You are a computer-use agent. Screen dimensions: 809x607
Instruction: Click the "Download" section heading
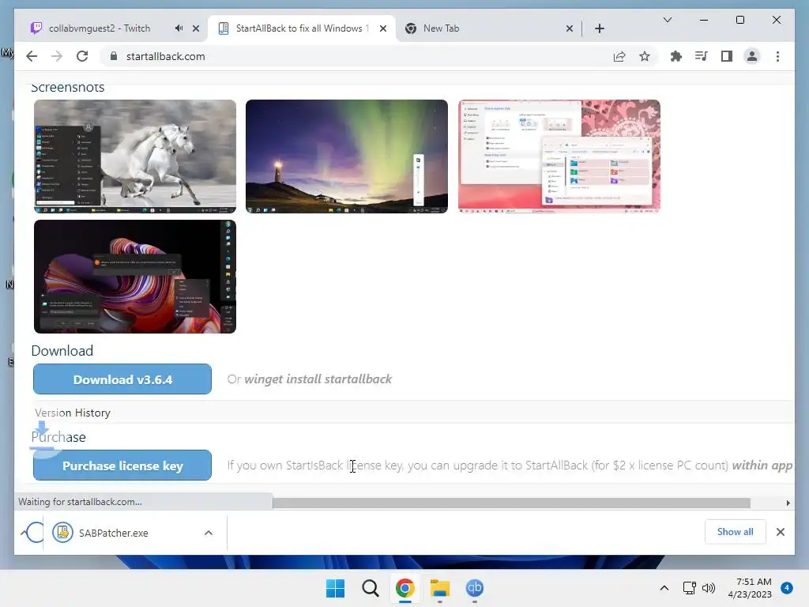(62, 350)
